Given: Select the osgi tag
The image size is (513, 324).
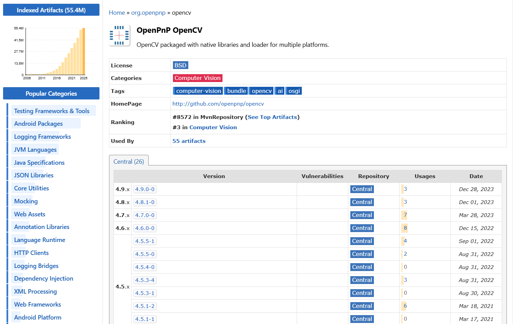Looking at the screenshot, I should pyautogui.click(x=294, y=91).
